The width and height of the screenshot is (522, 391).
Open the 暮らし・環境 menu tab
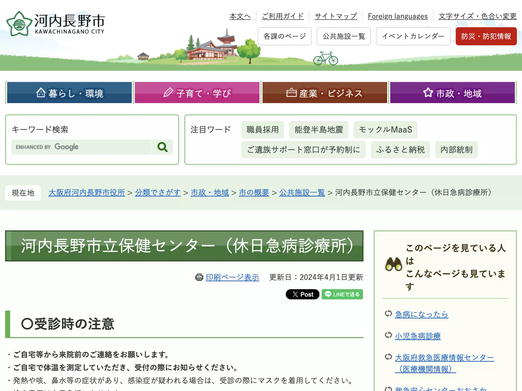point(69,93)
